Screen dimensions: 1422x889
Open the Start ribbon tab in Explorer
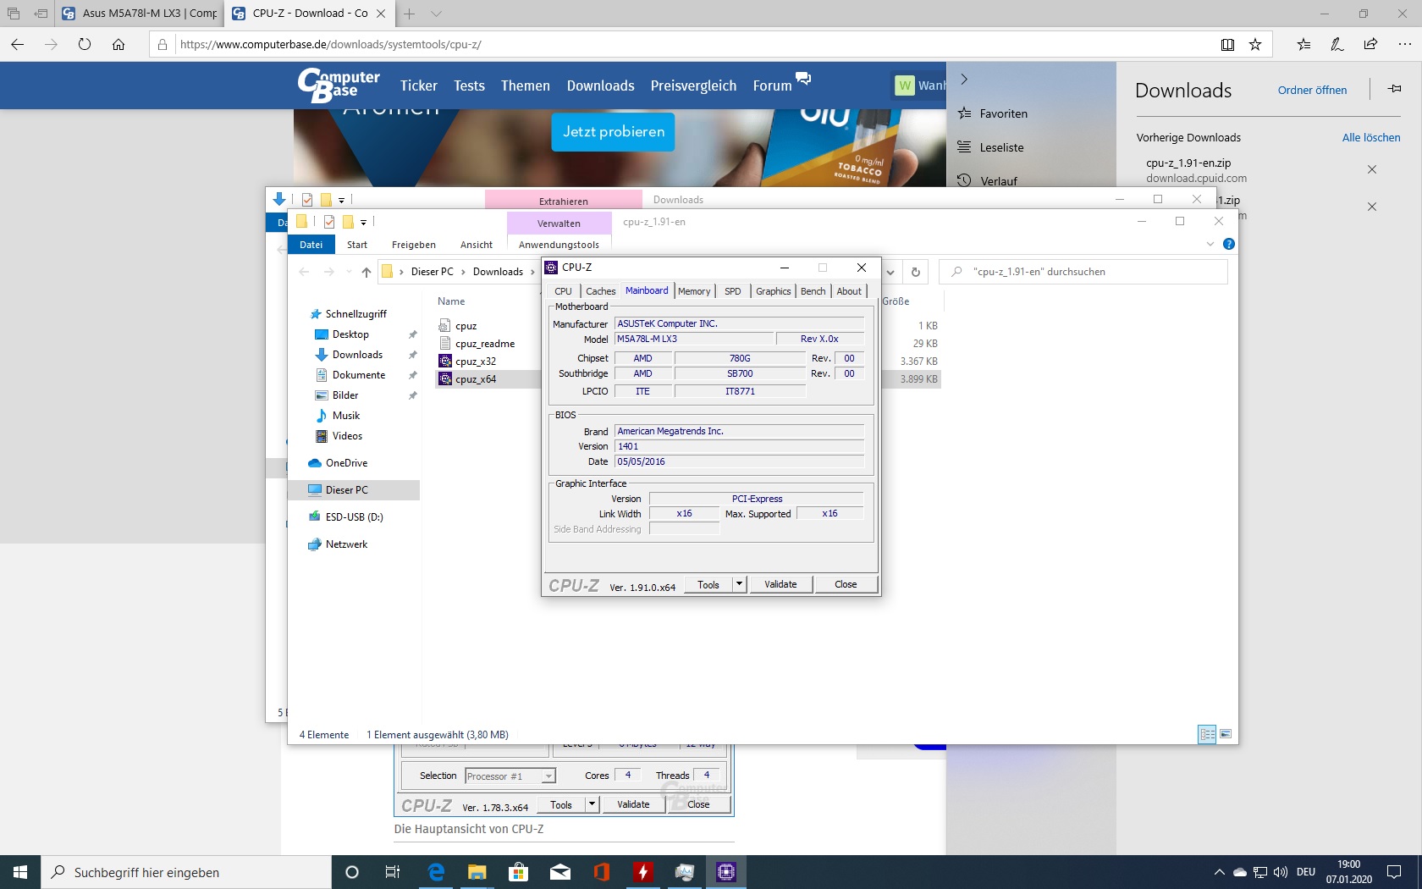[x=357, y=245]
